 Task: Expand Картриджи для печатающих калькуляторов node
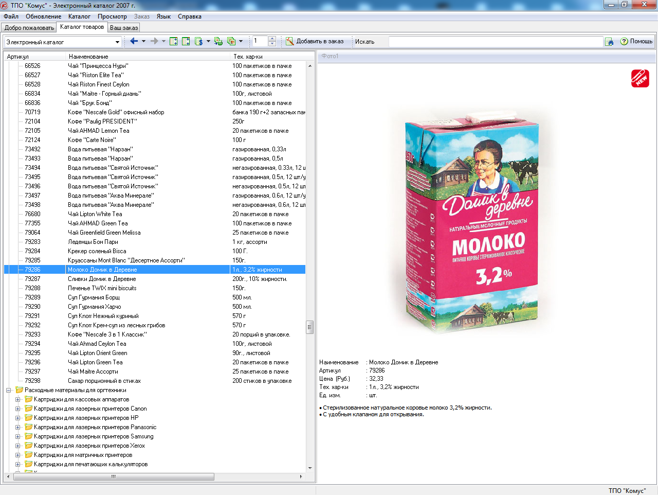pyautogui.click(x=18, y=464)
